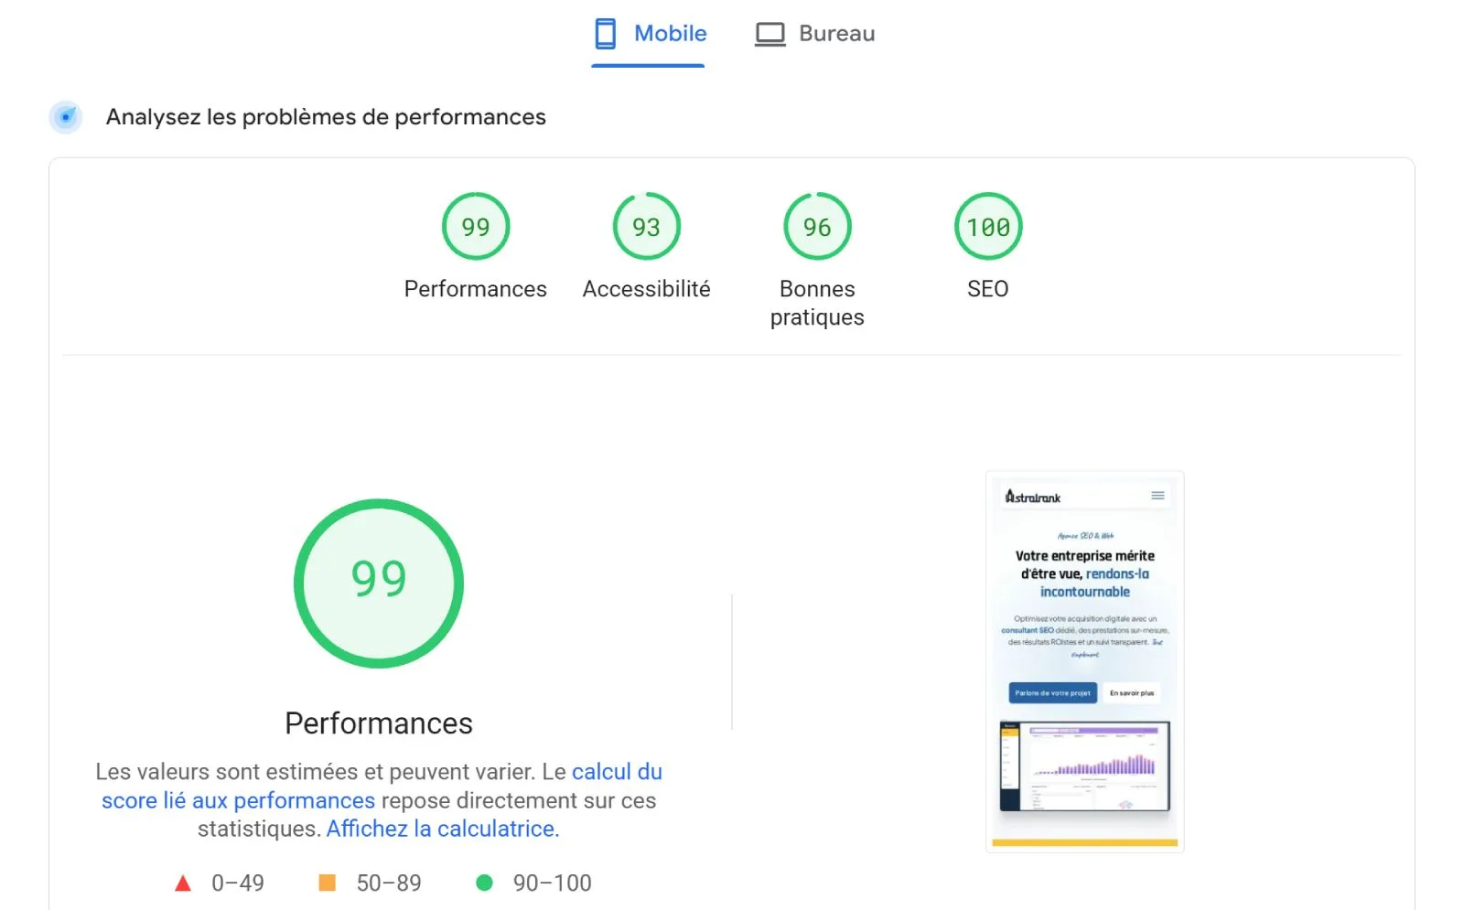Click the Affichez la calculatrice link
The width and height of the screenshot is (1464, 910).
pyautogui.click(x=442, y=829)
